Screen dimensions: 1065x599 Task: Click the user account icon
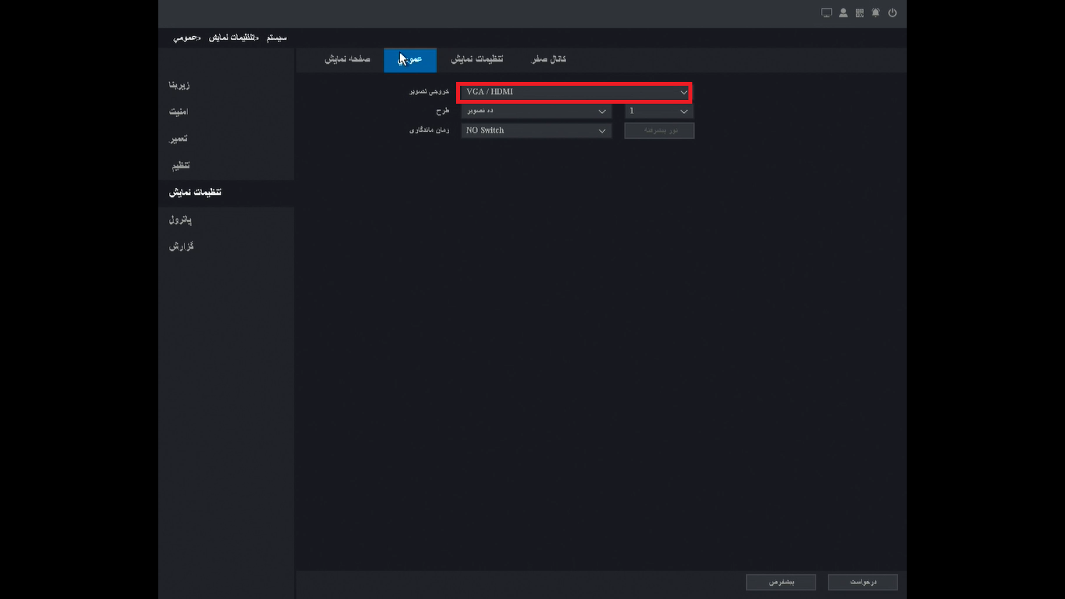[x=844, y=13]
